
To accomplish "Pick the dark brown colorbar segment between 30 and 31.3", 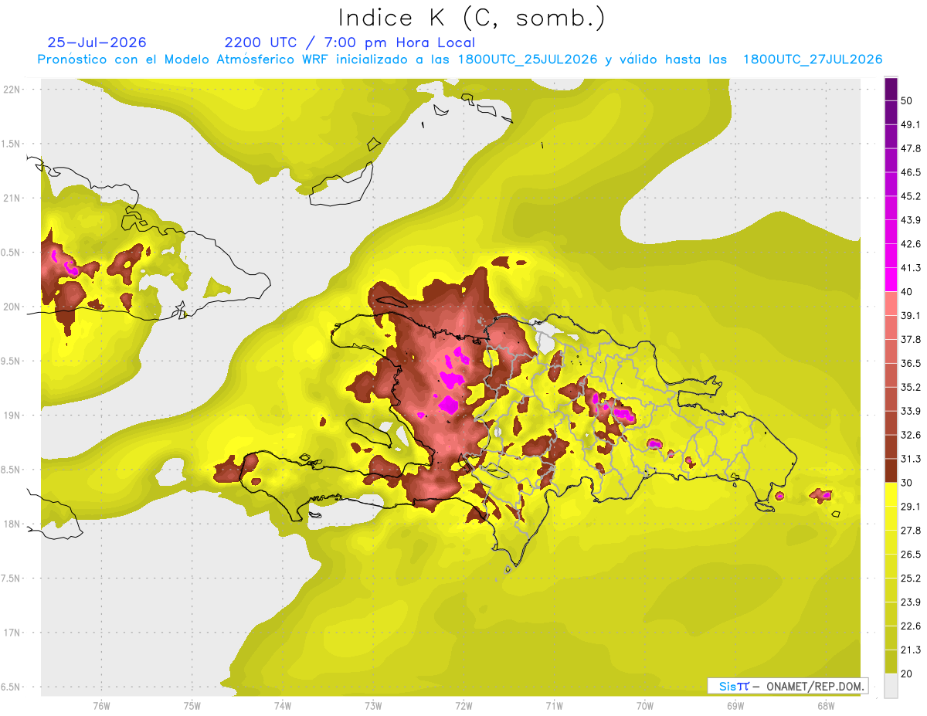I will pos(891,470).
